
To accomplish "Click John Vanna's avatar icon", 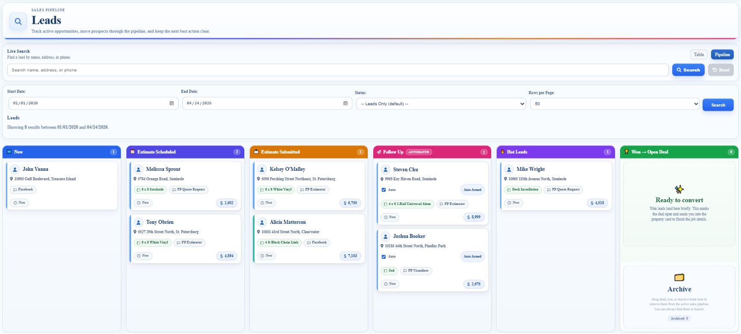I will (15, 169).
